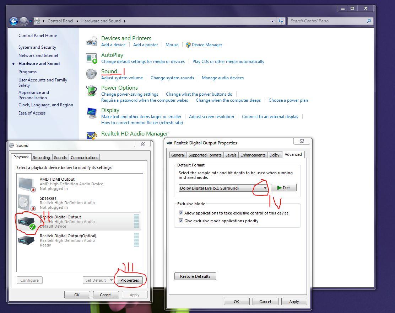Open Network and Internet in sidebar
The image size is (395, 313).
(38, 55)
